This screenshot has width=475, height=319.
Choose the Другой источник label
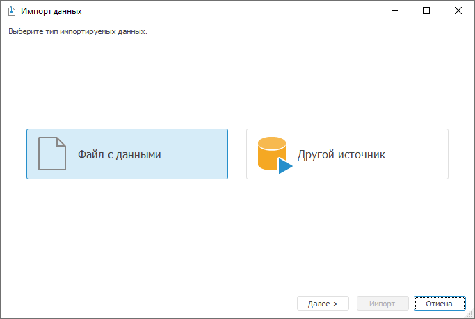click(341, 154)
